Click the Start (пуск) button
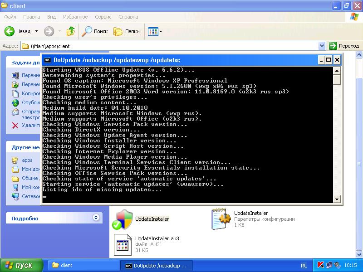The image size is (363, 272). (21, 265)
